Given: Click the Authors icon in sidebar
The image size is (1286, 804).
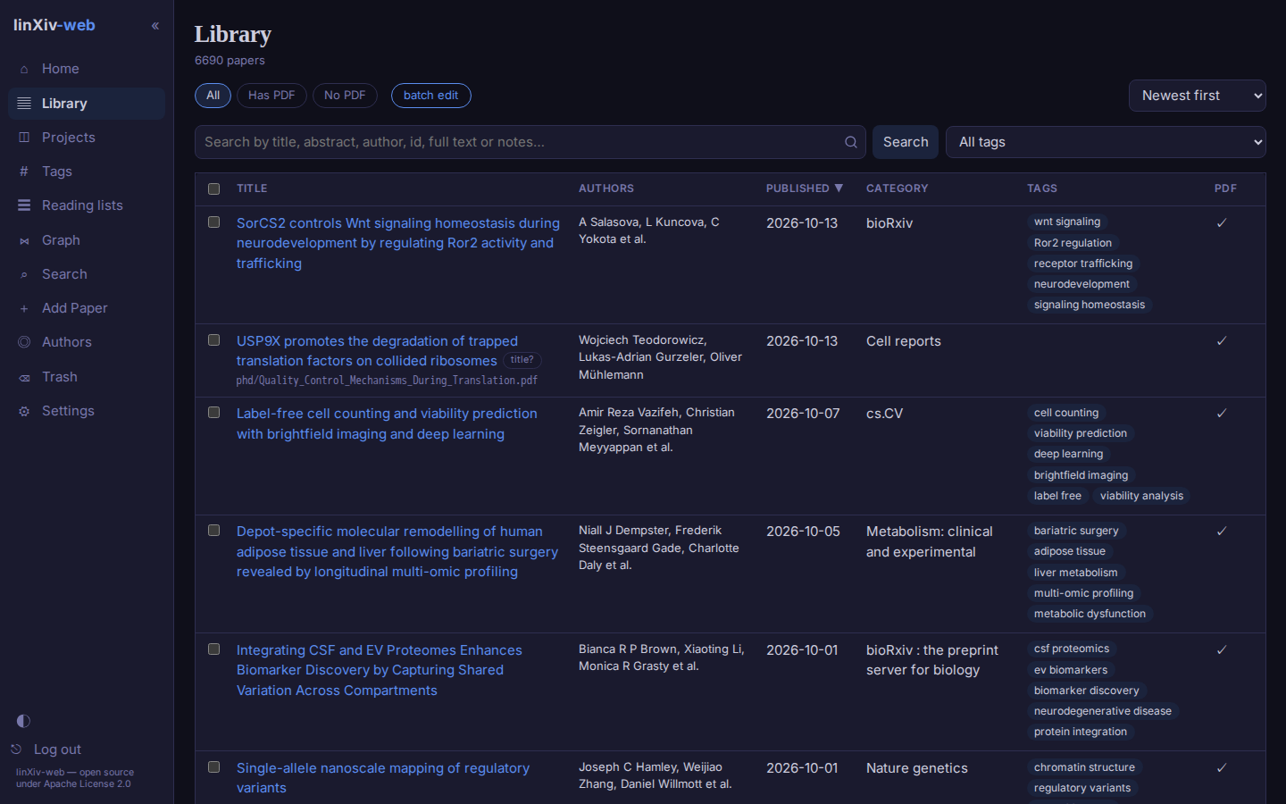Looking at the screenshot, I should point(24,342).
